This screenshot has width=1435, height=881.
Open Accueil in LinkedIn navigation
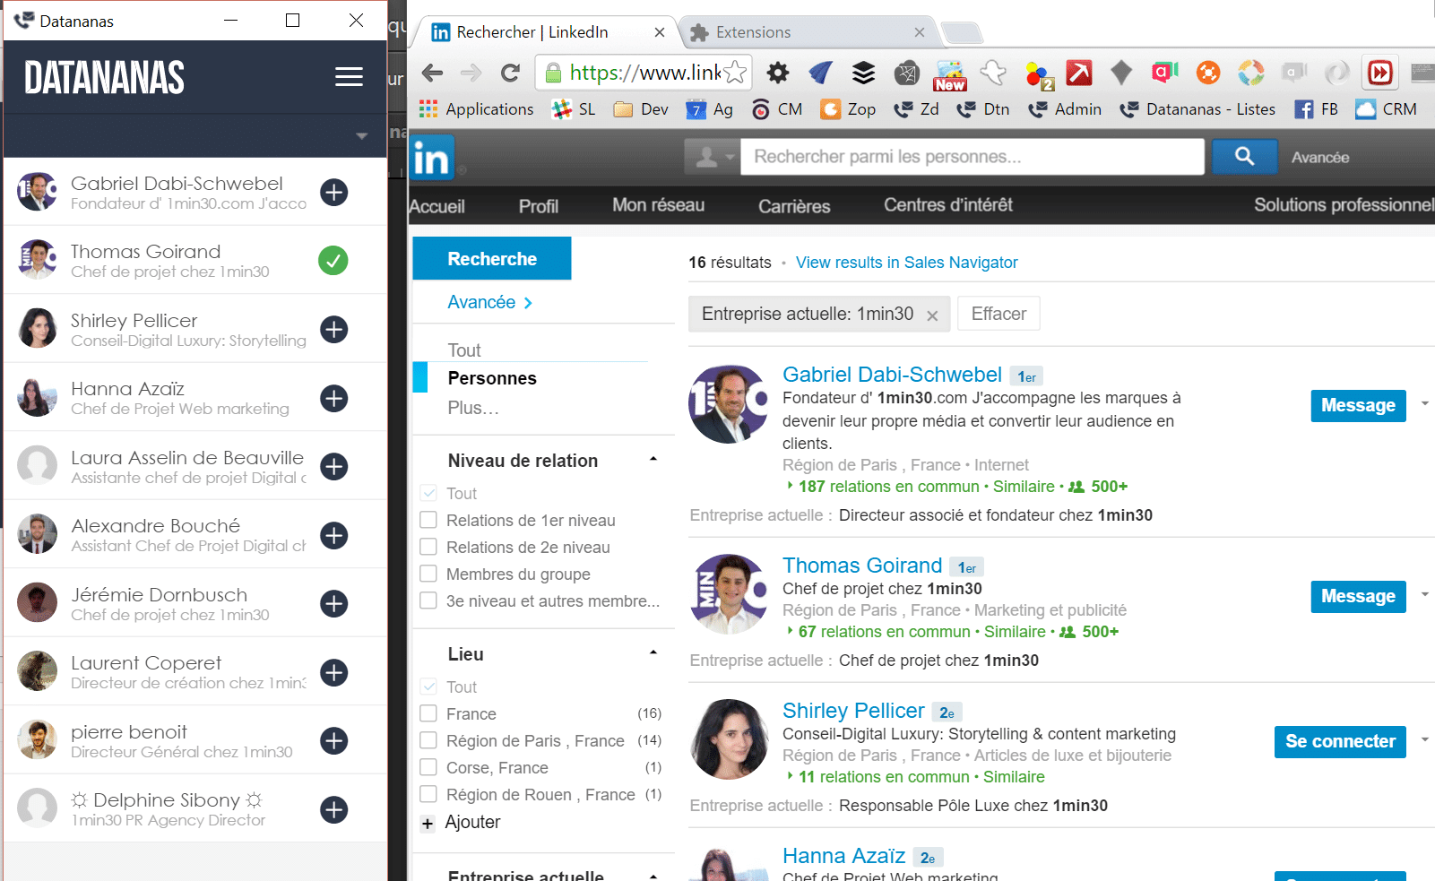pyautogui.click(x=437, y=206)
